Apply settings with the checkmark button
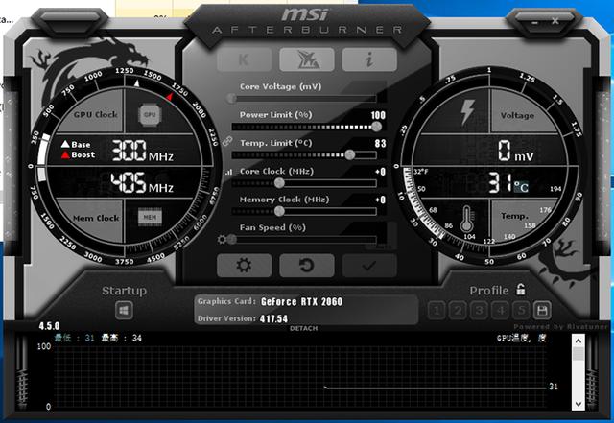614x423 pixels. point(369,265)
